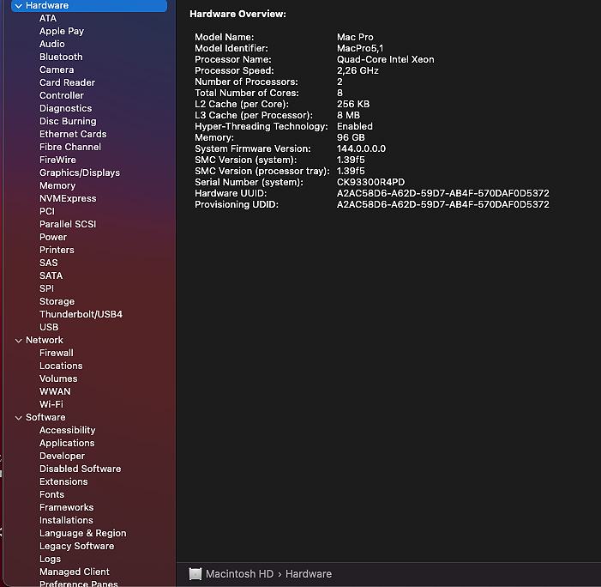Select Parallel SCSI in the sidebar

(x=68, y=225)
